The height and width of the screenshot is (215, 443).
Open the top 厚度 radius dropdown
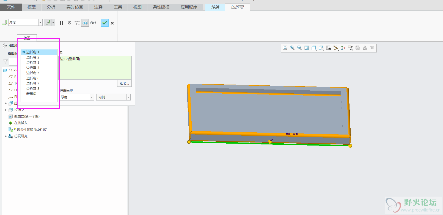[x=40, y=23]
